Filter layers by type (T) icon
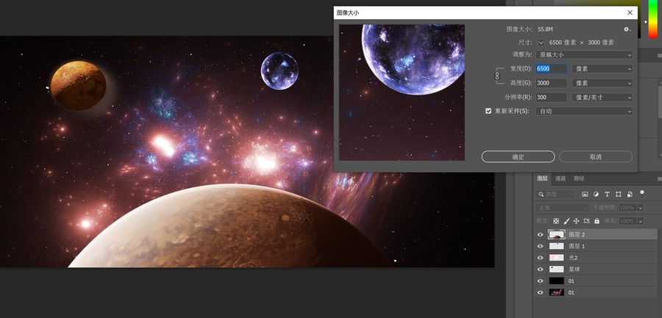 [607, 195]
